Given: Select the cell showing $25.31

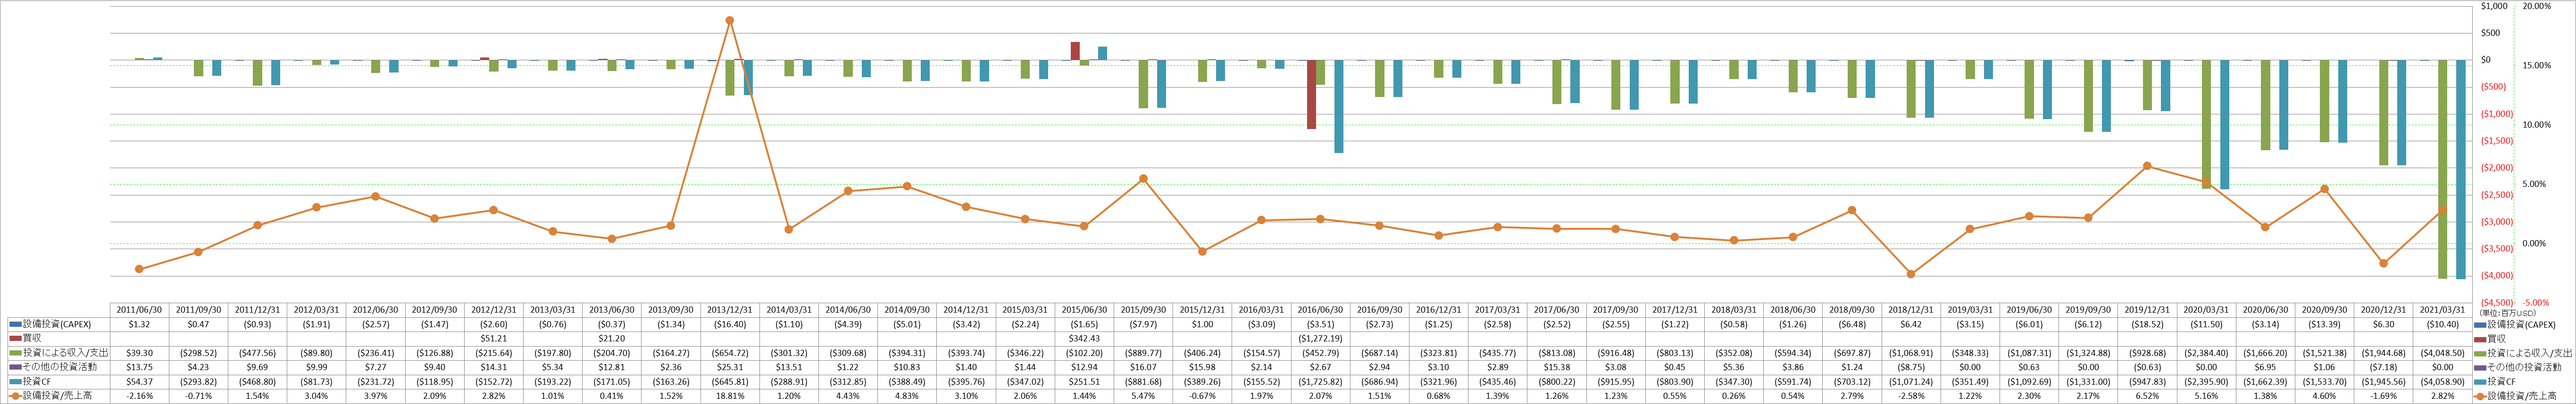Looking at the screenshot, I should tap(730, 367).
